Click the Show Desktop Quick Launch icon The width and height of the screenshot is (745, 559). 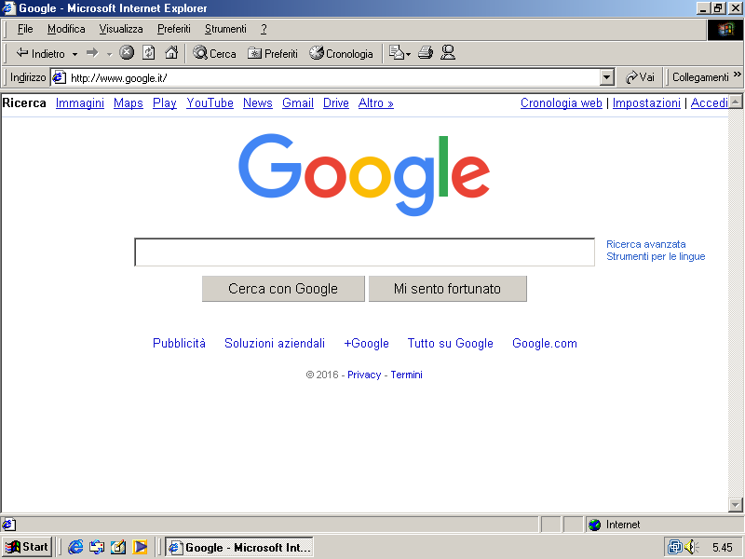pyautogui.click(x=118, y=547)
